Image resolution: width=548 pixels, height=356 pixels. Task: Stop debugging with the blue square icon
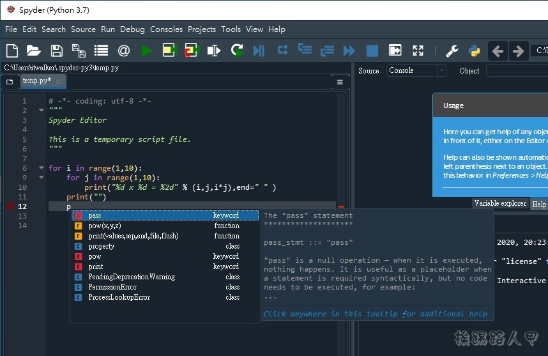pyautogui.click(x=372, y=50)
